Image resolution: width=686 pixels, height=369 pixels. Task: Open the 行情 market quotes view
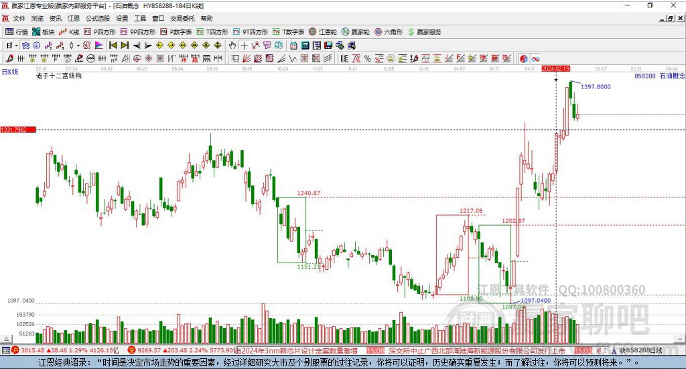[17, 32]
